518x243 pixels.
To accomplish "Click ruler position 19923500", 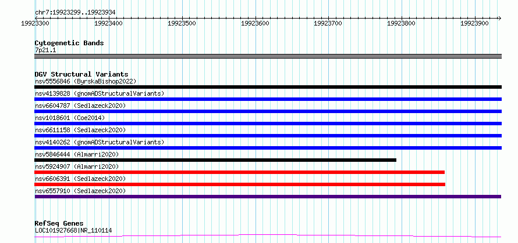I will coord(182,23).
